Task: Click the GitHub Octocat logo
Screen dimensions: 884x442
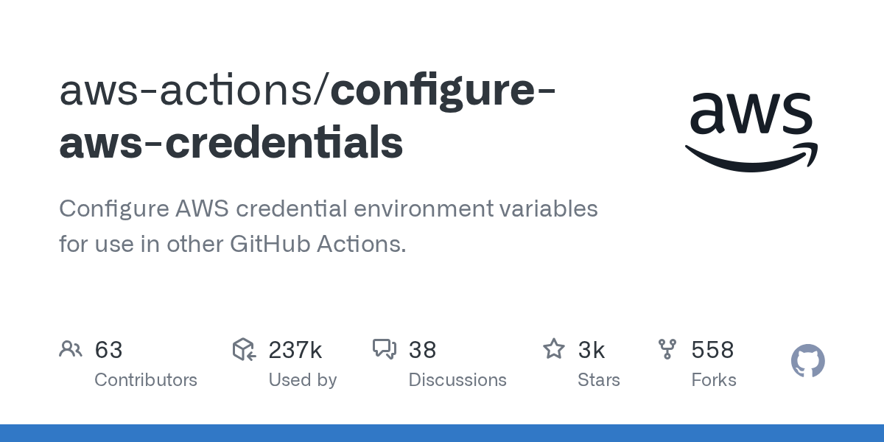Action: [807, 362]
